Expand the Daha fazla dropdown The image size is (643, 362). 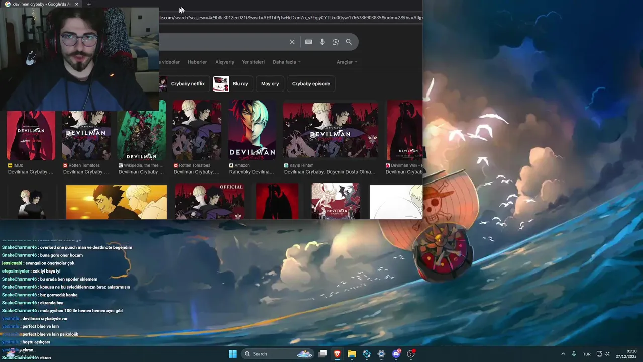(x=286, y=62)
